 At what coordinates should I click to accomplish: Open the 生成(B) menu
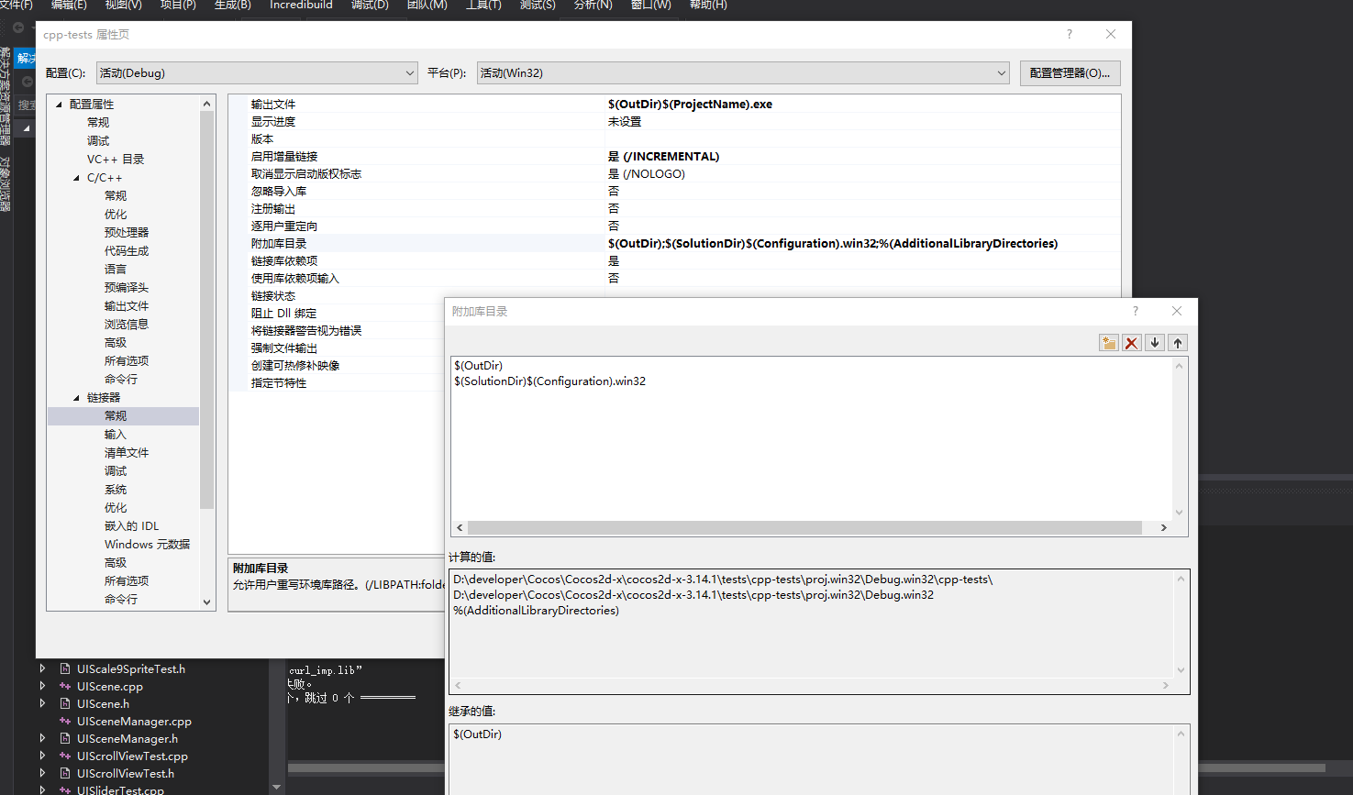[x=232, y=6]
